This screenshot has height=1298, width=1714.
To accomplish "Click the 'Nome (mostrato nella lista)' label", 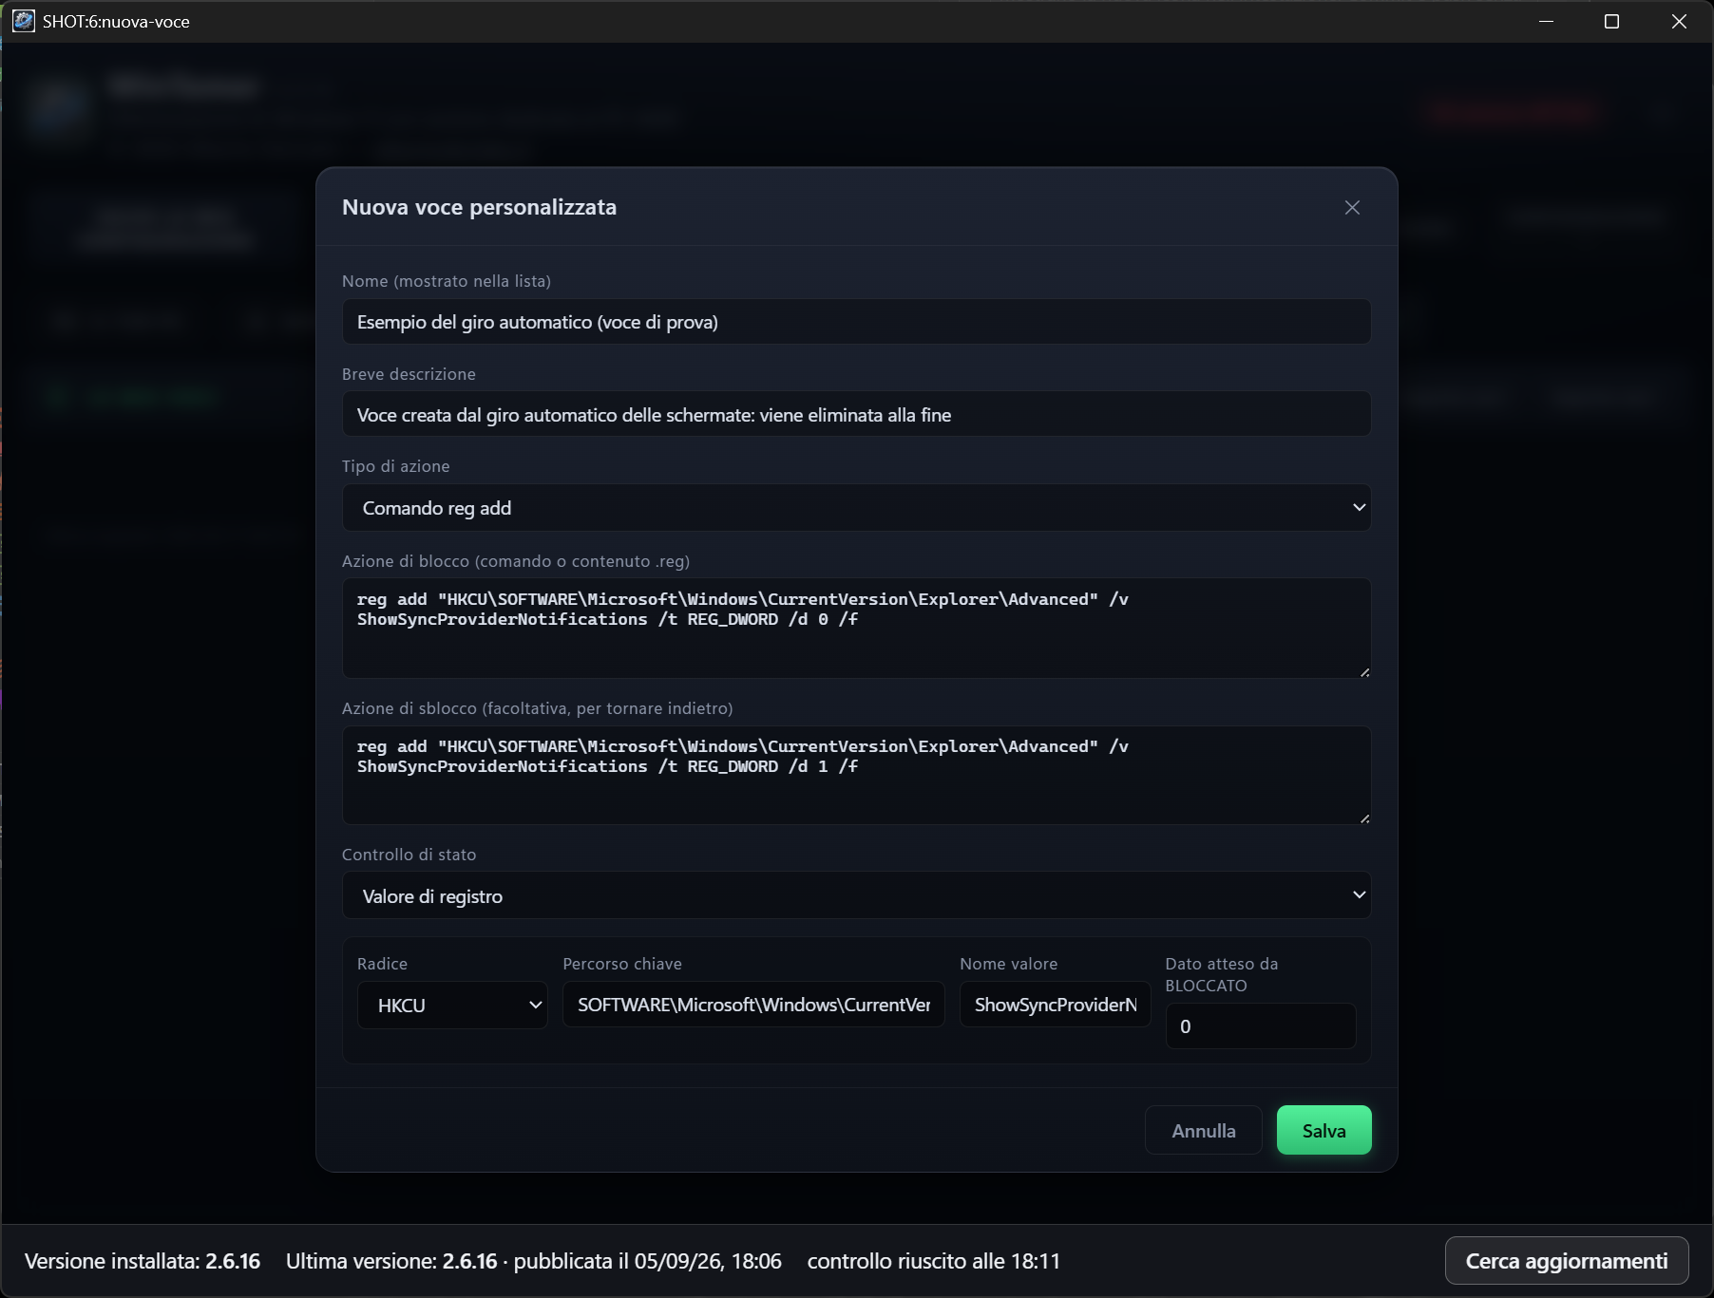I will [447, 281].
